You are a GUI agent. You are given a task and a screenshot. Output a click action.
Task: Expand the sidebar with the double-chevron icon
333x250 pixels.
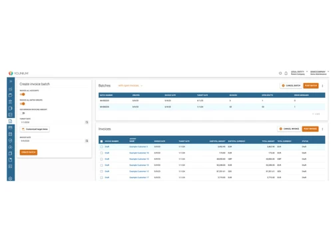tap(11, 81)
